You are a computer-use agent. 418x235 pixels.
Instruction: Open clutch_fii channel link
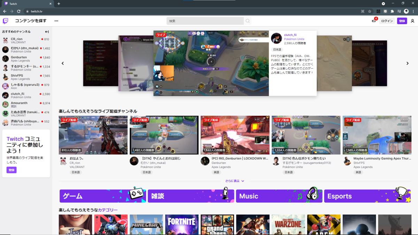pyautogui.click(x=290, y=35)
